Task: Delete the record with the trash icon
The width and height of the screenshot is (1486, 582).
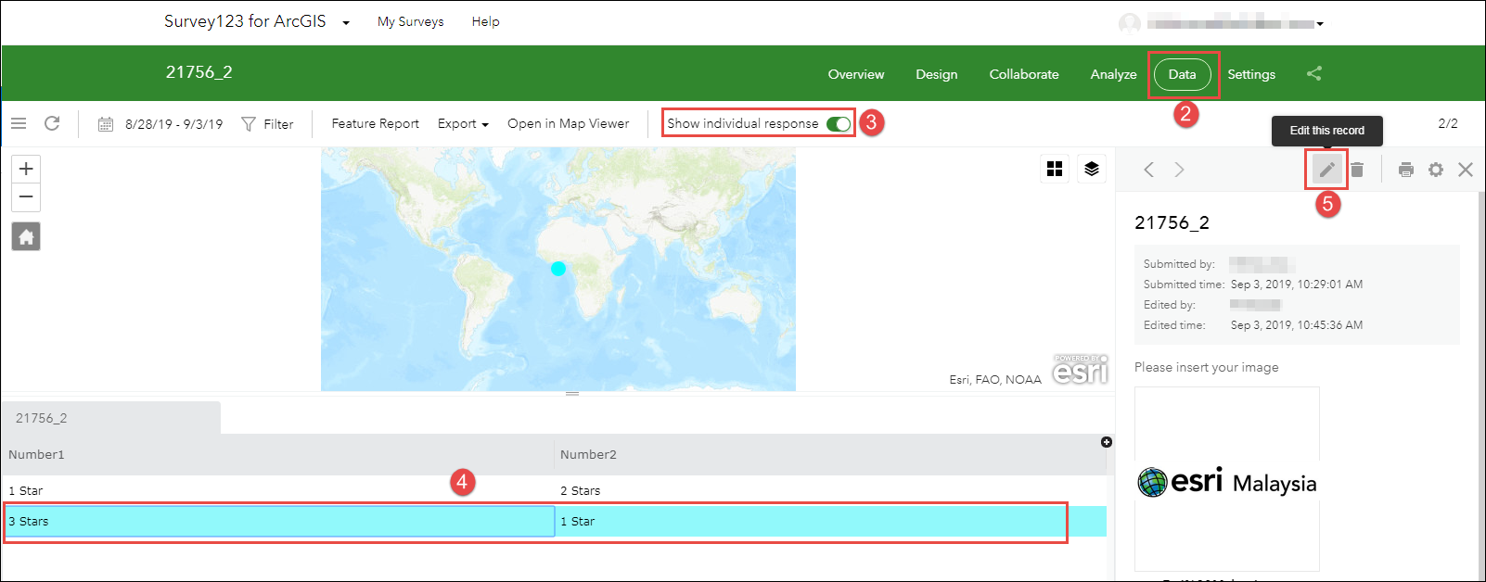Action: [1357, 170]
